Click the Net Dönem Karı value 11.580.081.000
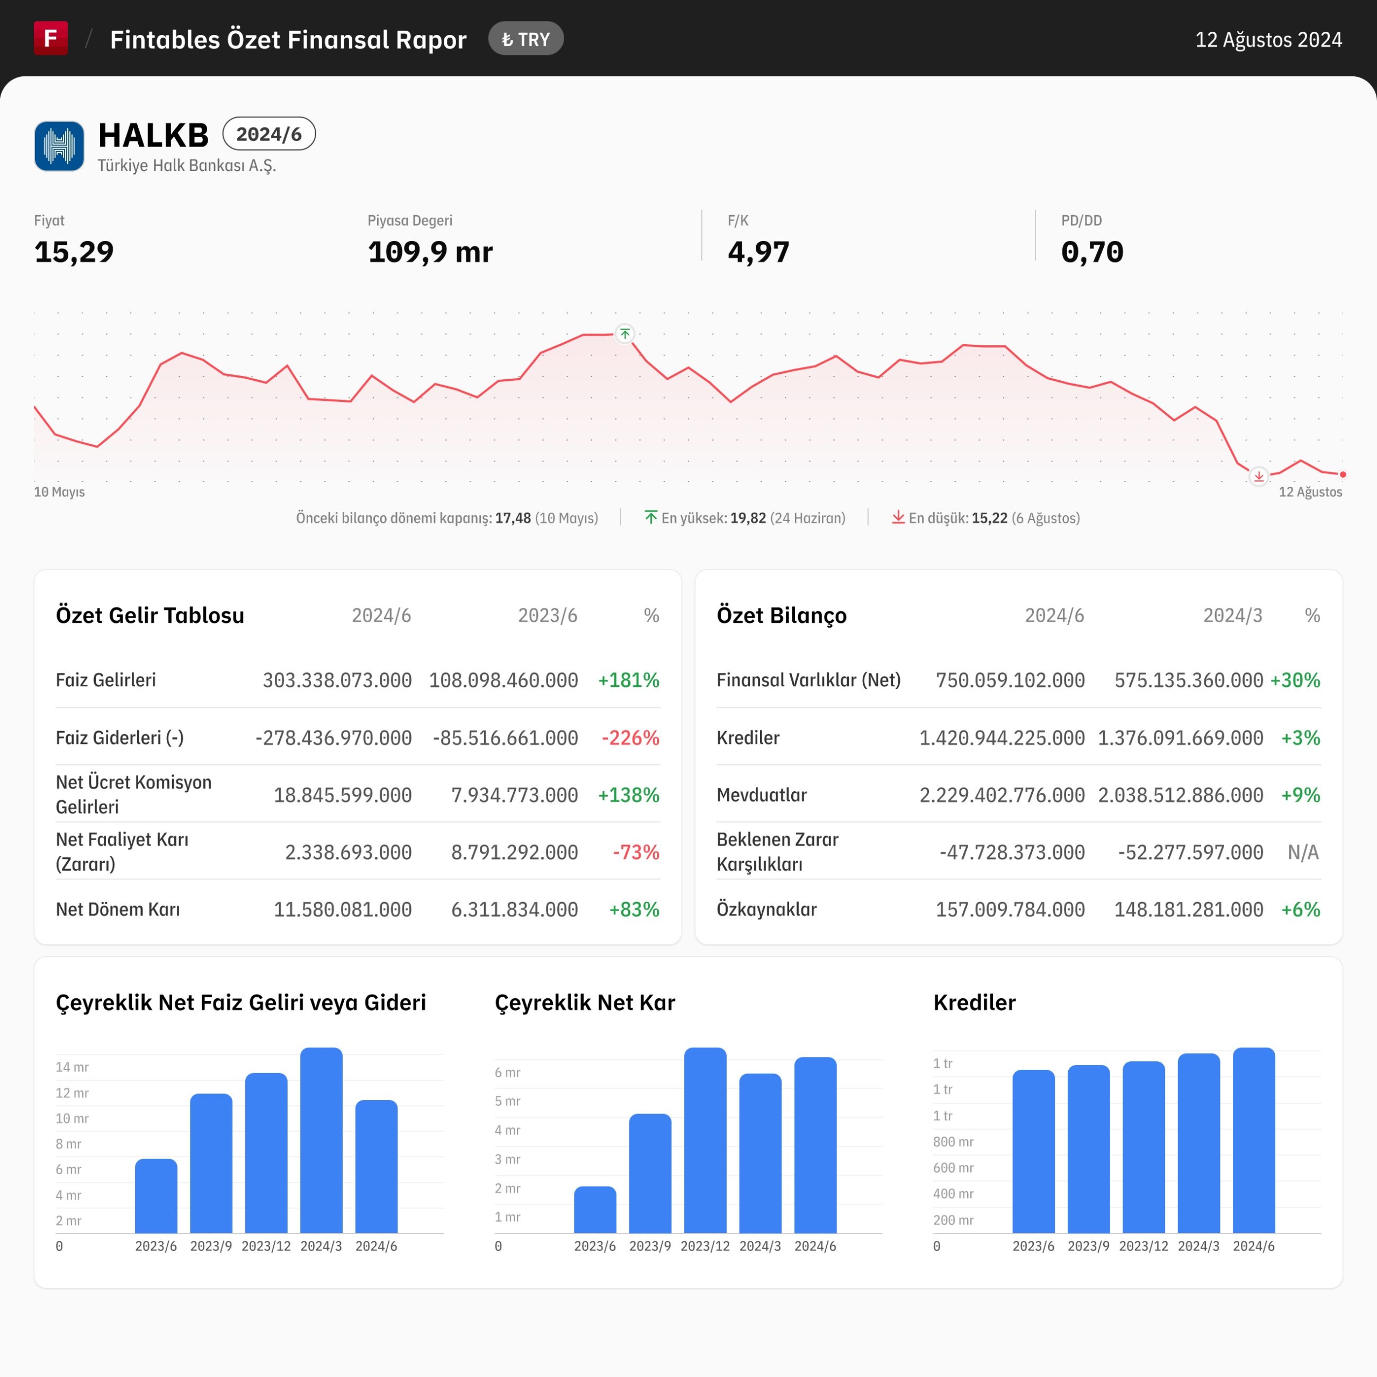The height and width of the screenshot is (1377, 1377). [343, 910]
